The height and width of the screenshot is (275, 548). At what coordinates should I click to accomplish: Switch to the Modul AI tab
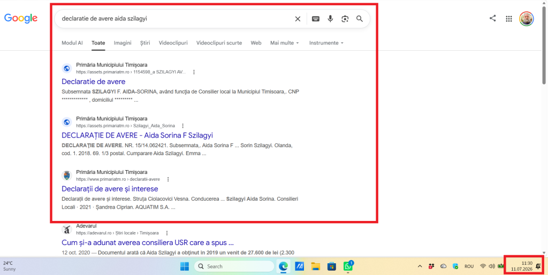tap(72, 43)
